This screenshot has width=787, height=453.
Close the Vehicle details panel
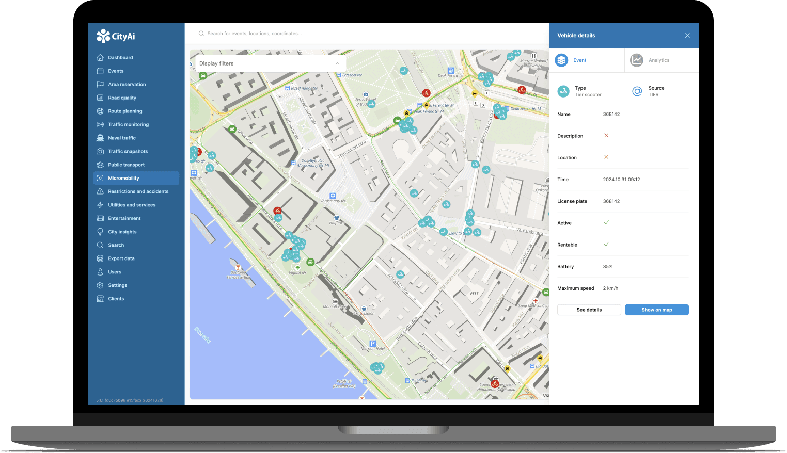pos(687,36)
